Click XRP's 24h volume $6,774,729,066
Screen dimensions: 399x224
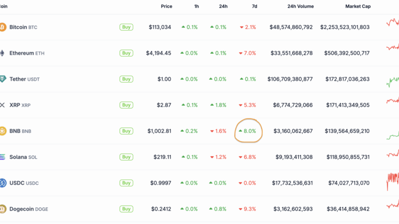(293, 105)
